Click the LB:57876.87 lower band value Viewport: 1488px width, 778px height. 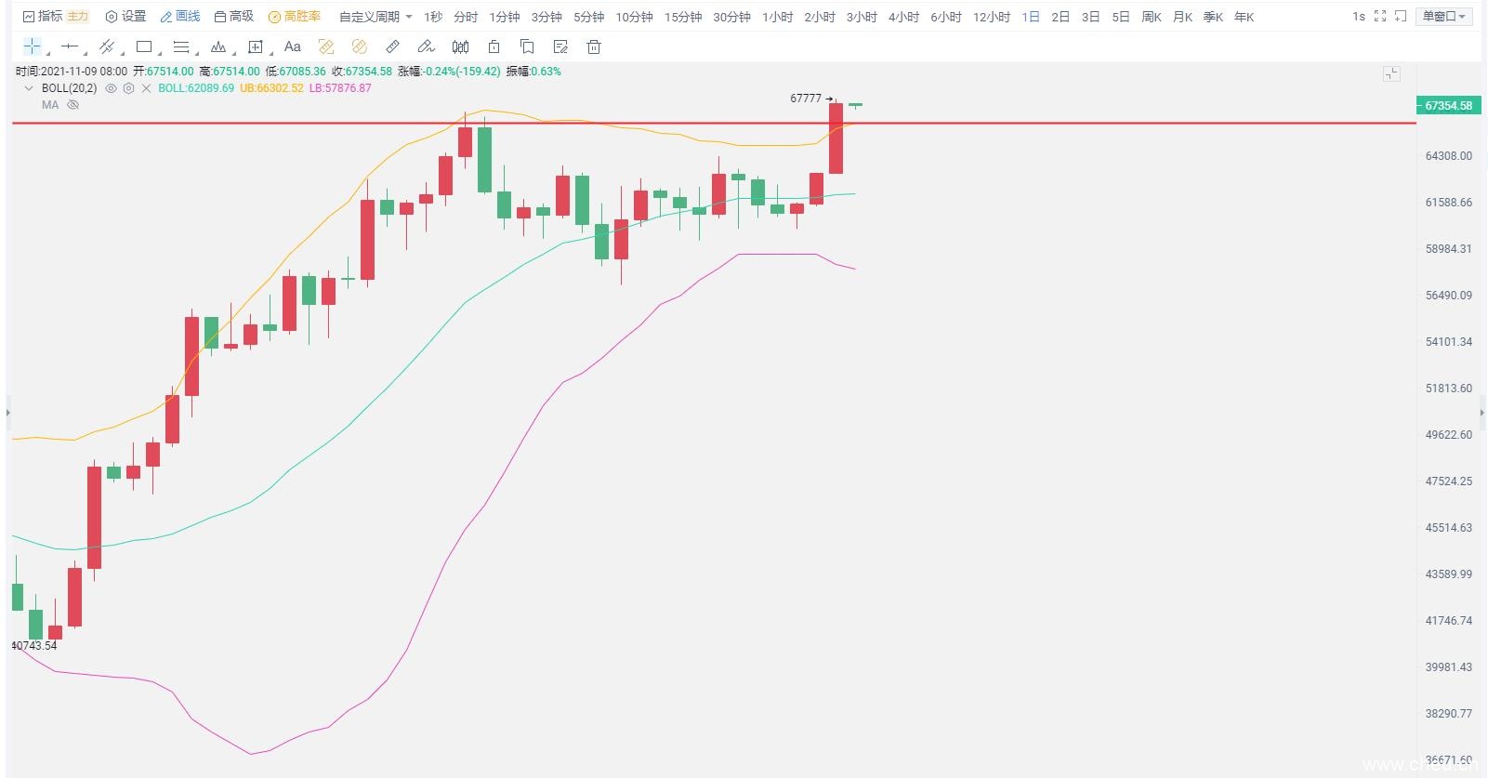pos(340,88)
